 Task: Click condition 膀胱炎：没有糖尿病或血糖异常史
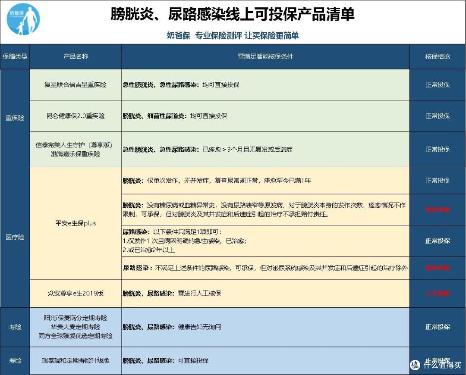point(264,209)
